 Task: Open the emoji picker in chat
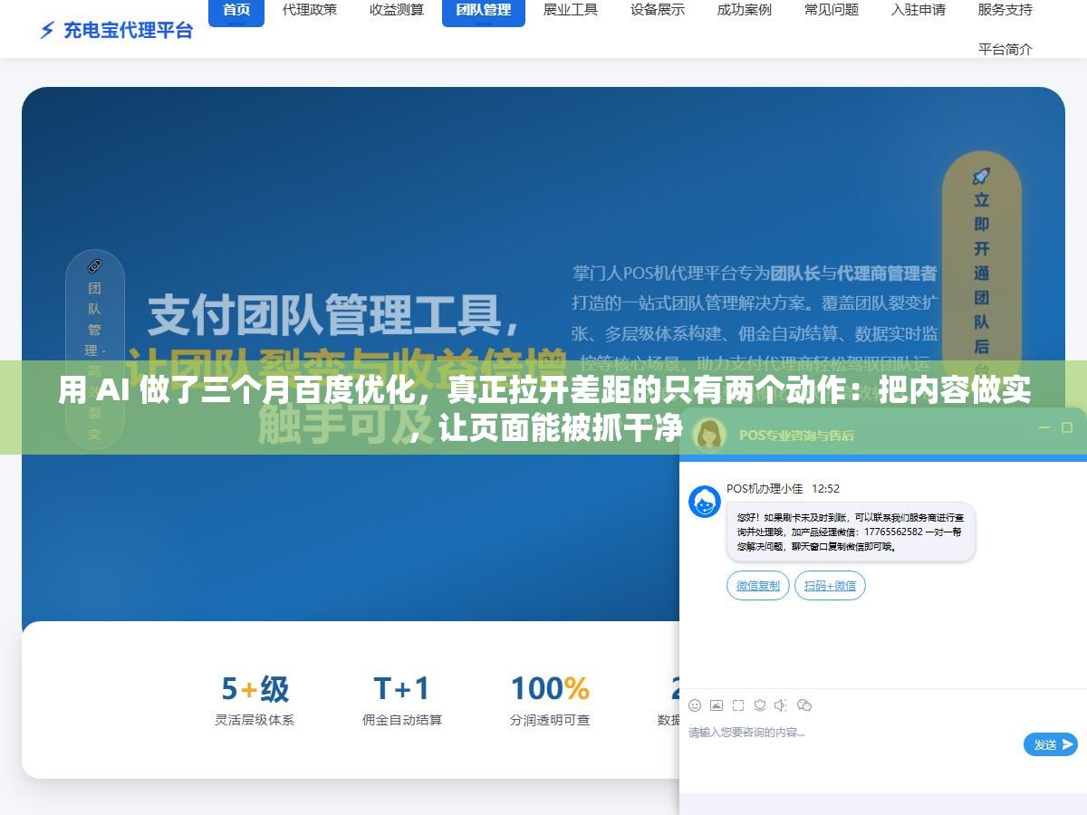coord(695,705)
